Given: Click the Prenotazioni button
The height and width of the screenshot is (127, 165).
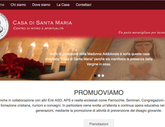Looking at the screenshot, I should tap(99, 124).
